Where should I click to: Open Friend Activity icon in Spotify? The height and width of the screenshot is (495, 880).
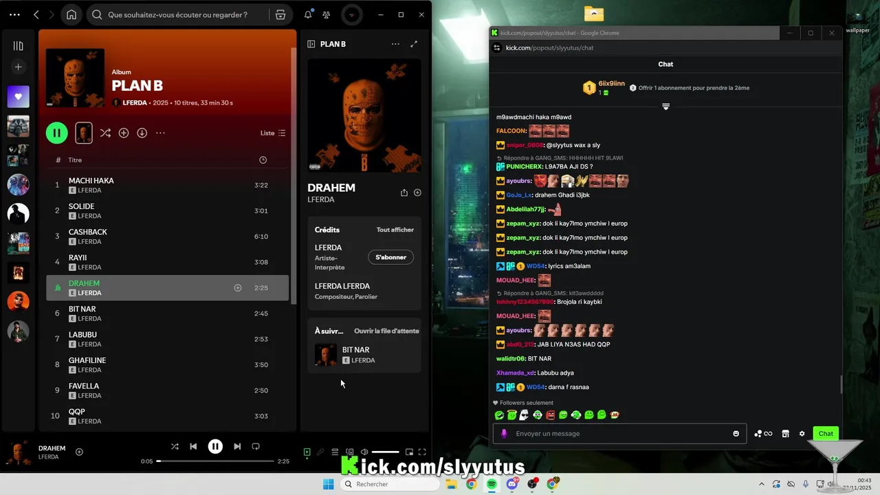[327, 14]
